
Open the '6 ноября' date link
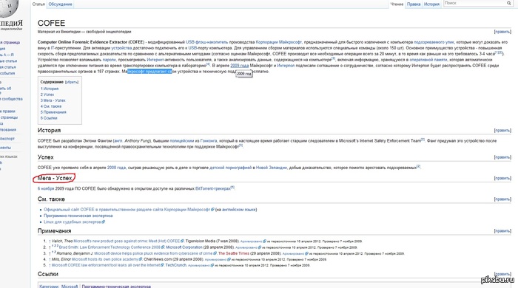[46, 188]
